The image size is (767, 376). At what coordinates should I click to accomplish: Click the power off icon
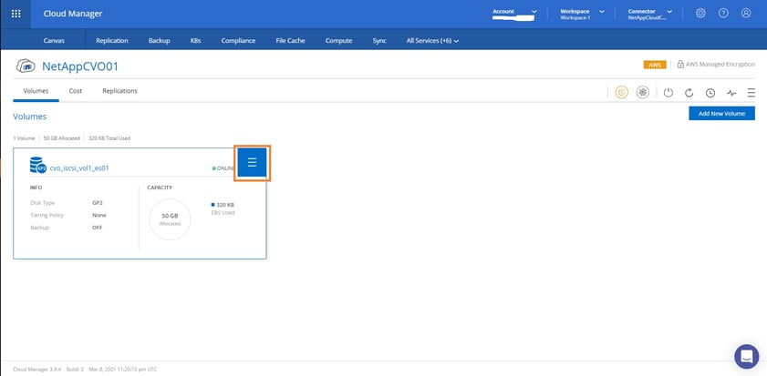pyautogui.click(x=668, y=93)
